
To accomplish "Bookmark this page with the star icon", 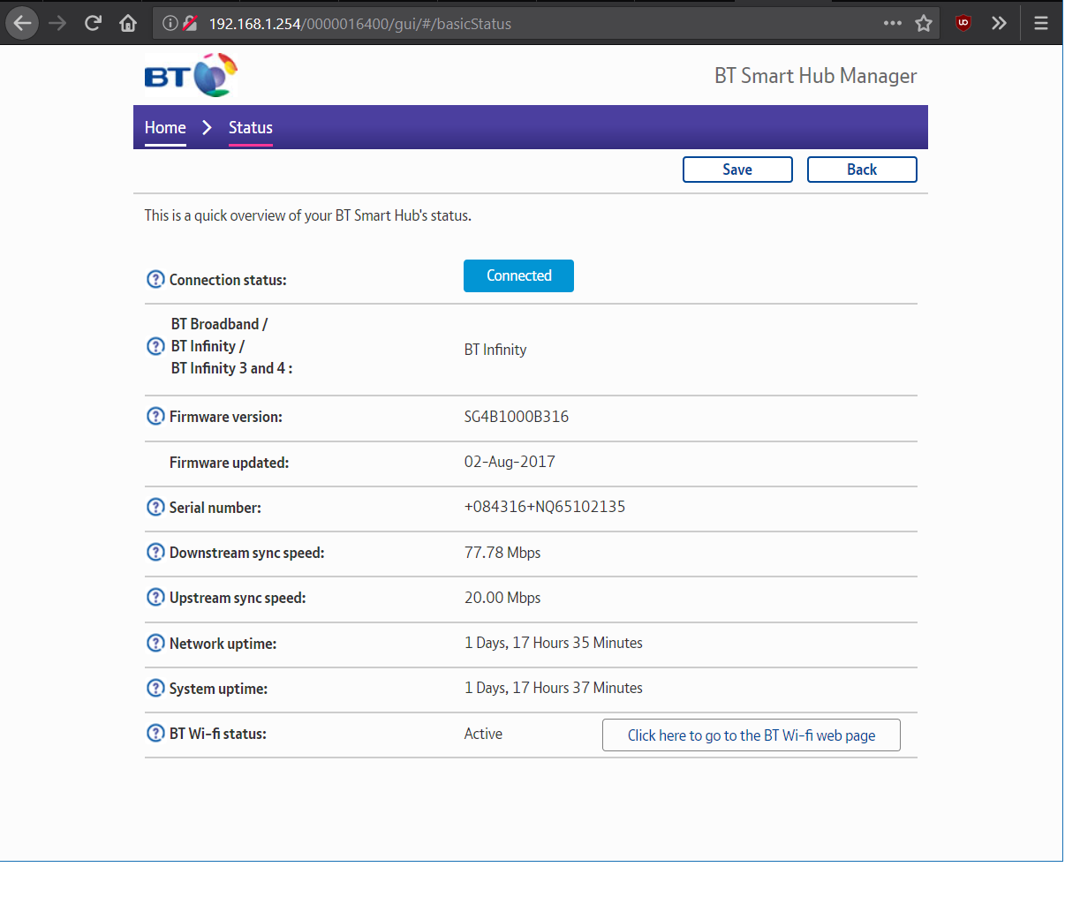I will coord(924,23).
